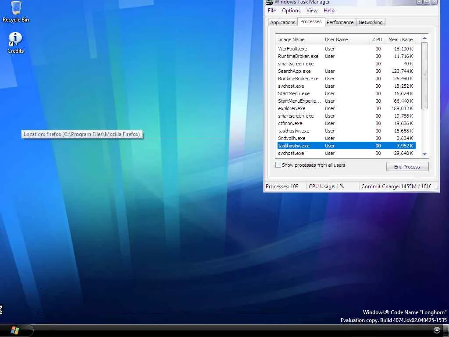The width and height of the screenshot is (449, 337).
Task: Click the process list scrollbar thumb
Action: click(424, 75)
